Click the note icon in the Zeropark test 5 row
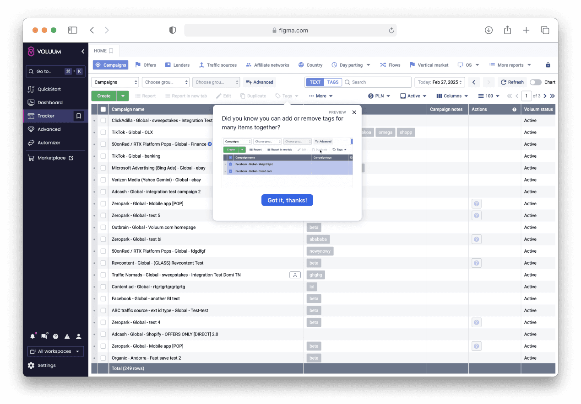Viewport: 581px width, 404px height. (477, 215)
